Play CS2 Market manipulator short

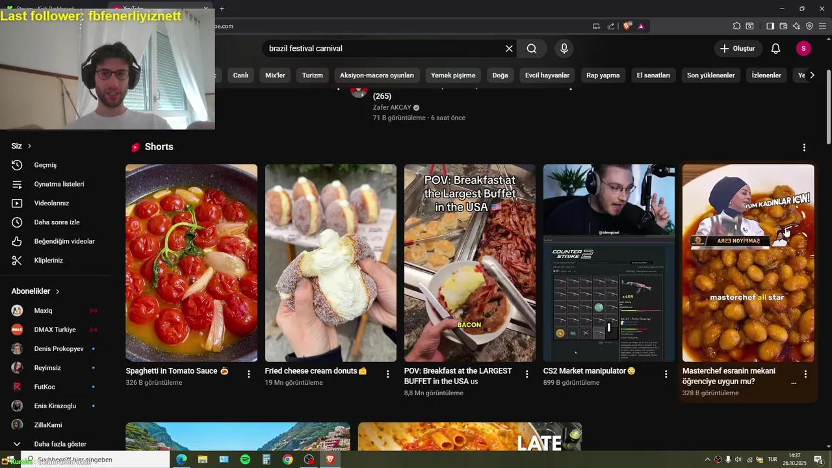609,263
